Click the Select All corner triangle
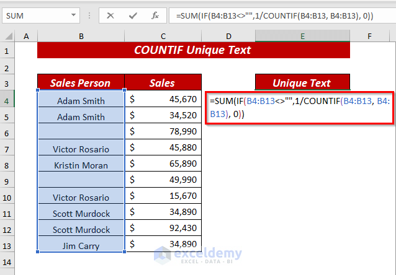Image resolution: width=396 pixels, height=275 pixels. [x=8, y=37]
